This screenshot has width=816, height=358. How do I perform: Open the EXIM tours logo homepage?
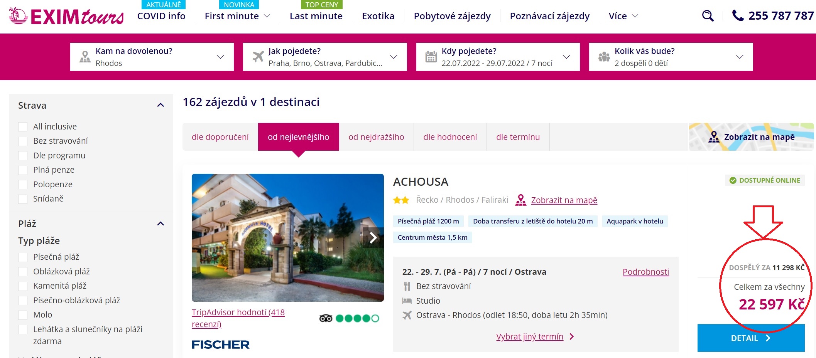[x=66, y=16]
